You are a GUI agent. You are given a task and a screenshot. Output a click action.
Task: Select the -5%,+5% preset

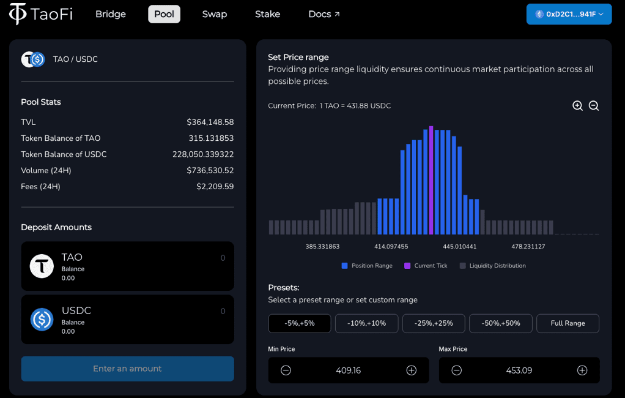[x=299, y=323]
